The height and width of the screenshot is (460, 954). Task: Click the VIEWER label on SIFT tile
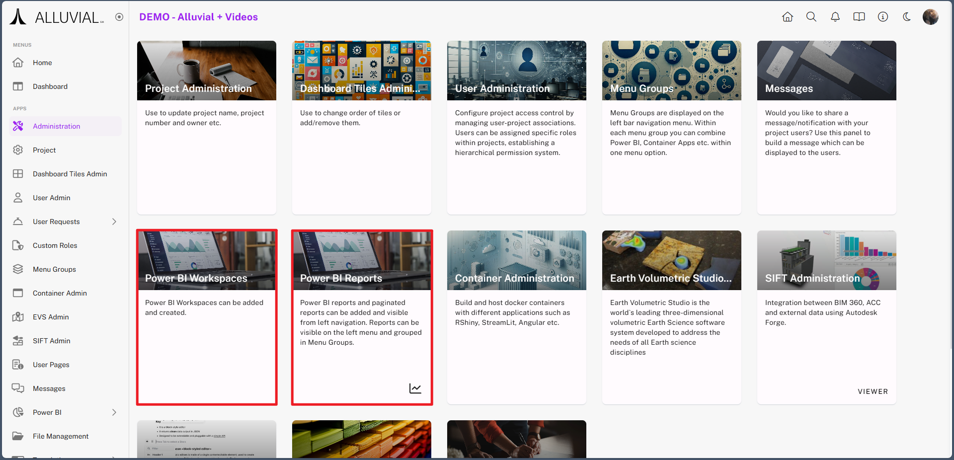click(x=873, y=391)
